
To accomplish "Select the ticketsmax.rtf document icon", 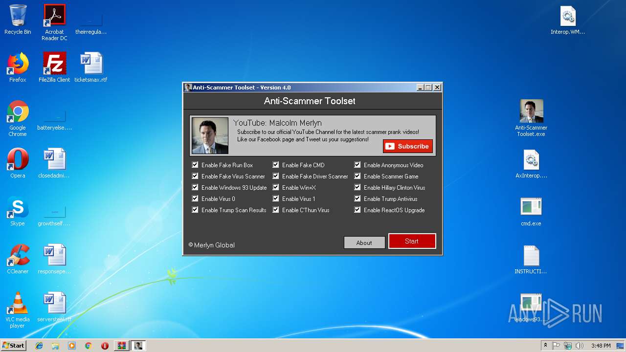I will pyautogui.click(x=91, y=67).
